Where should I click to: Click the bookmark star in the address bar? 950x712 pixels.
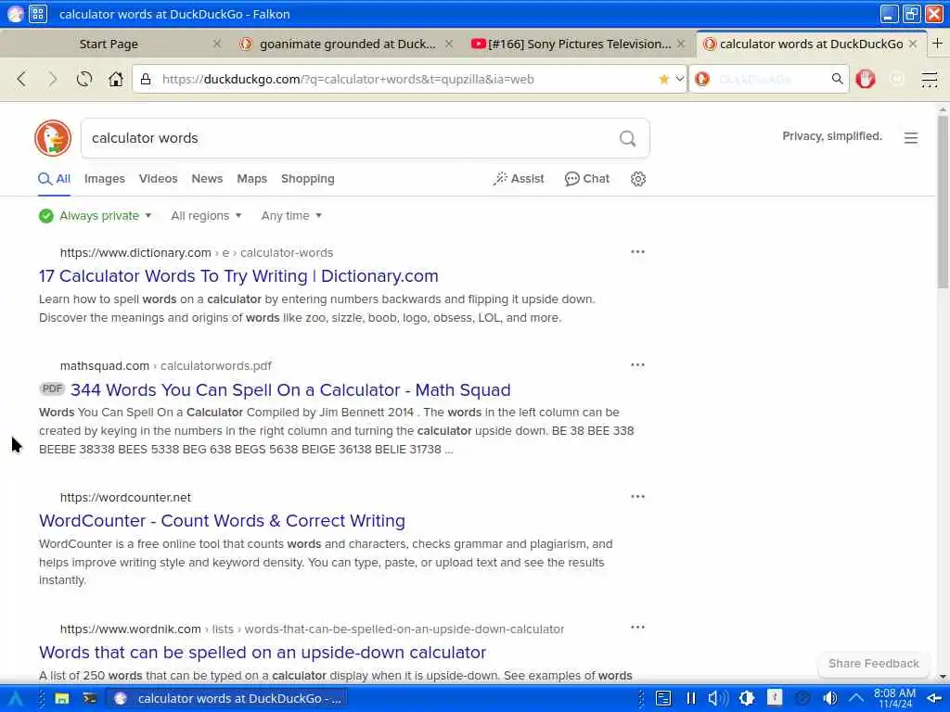click(663, 80)
